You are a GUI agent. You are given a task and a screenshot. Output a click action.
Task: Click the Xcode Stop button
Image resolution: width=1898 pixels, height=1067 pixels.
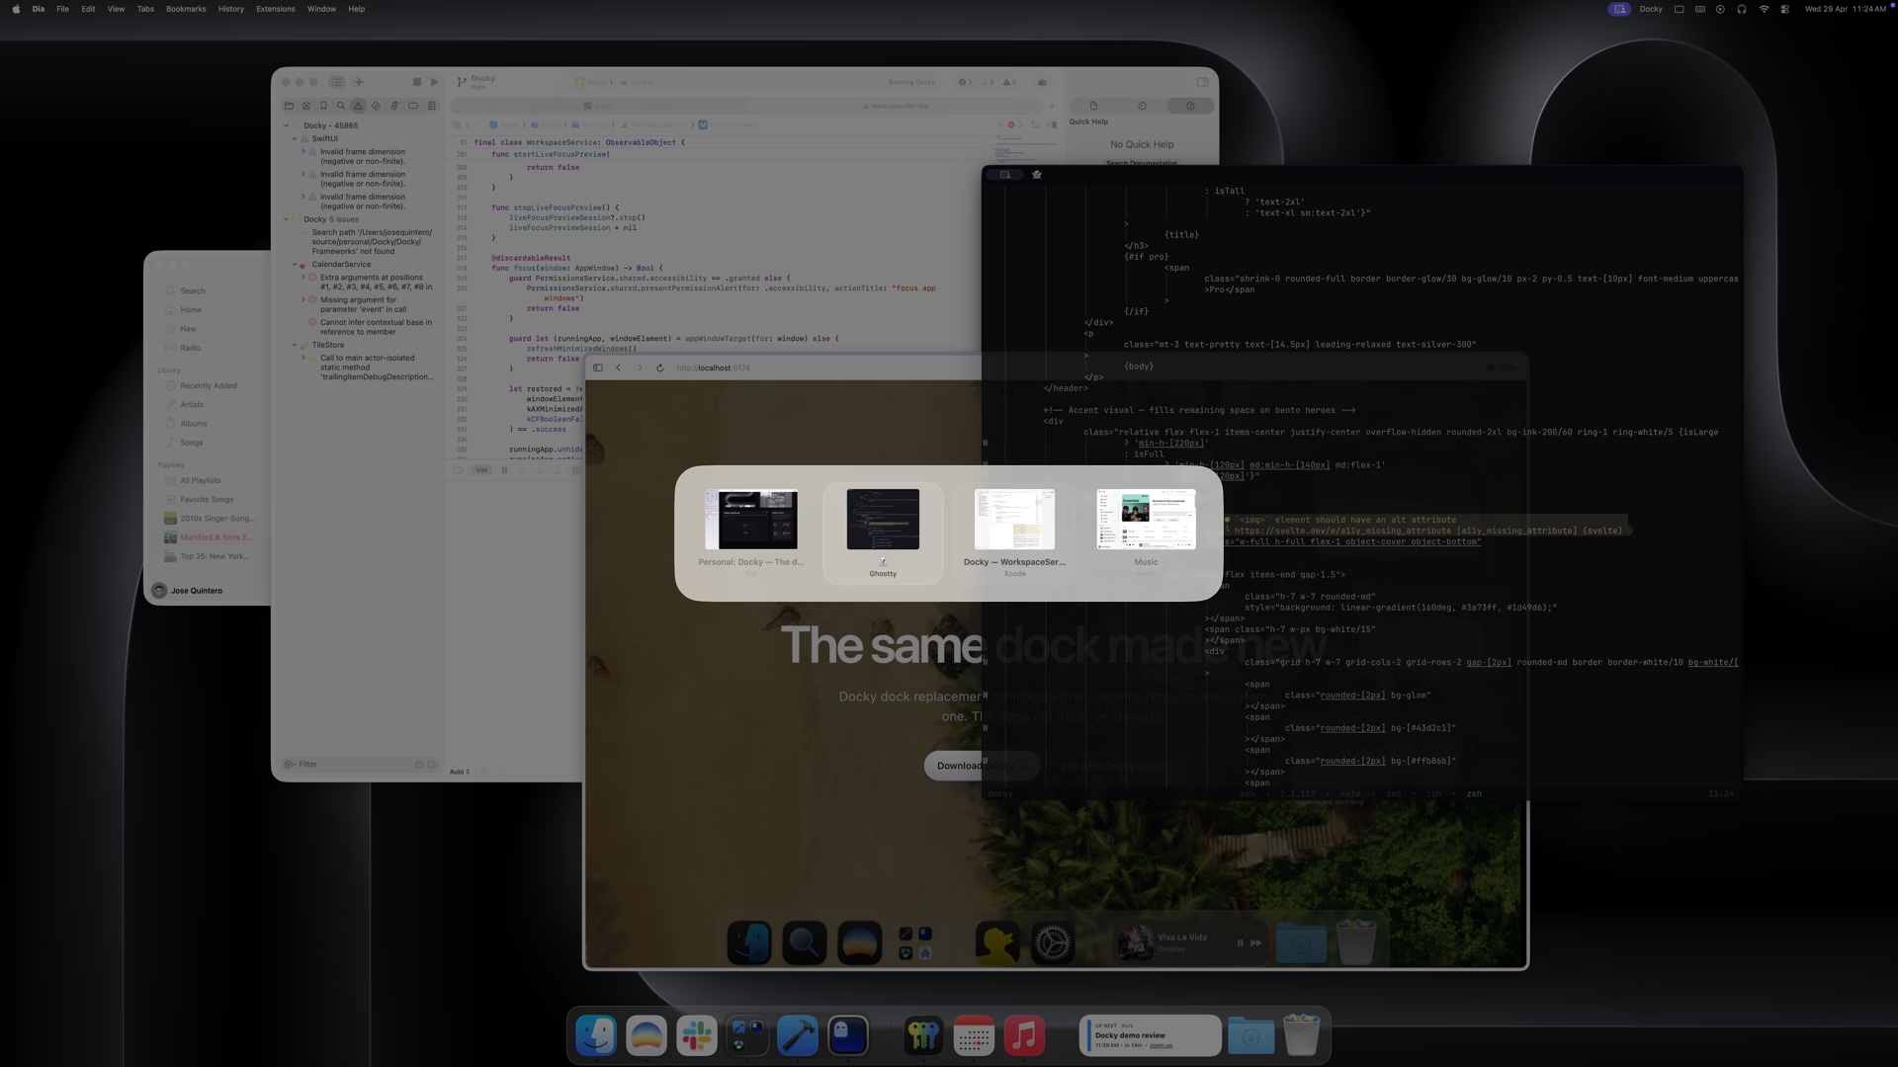pyautogui.click(x=417, y=82)
